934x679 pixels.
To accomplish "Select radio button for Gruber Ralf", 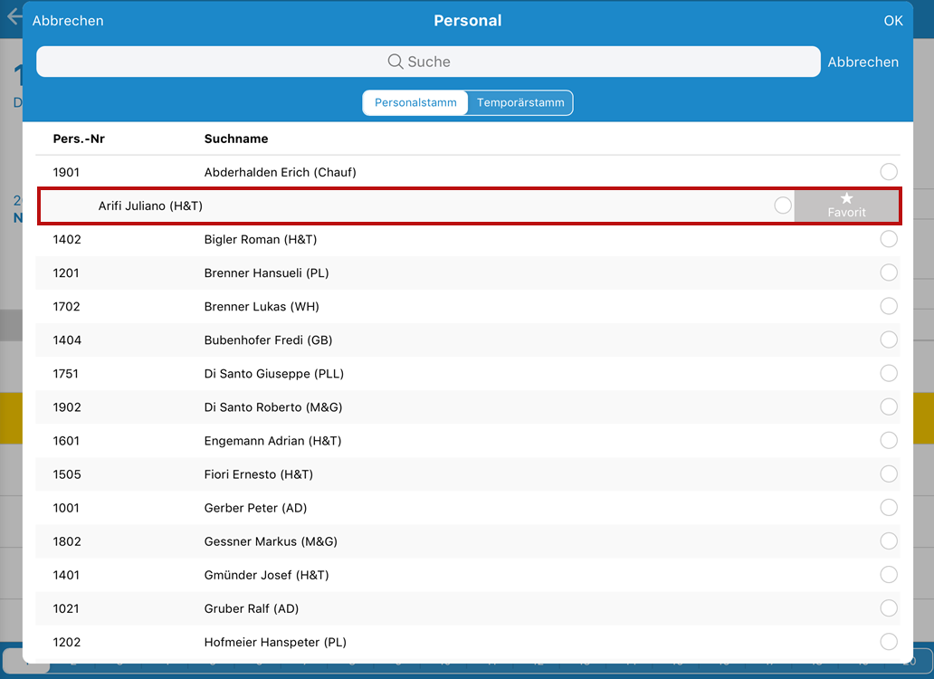I will 888,608.
